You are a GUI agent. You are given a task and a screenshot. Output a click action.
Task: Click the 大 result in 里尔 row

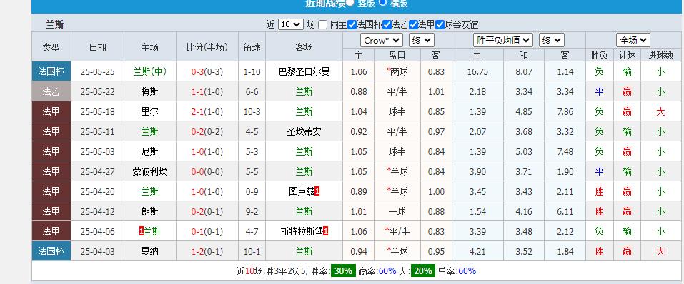tap(660, 111)
